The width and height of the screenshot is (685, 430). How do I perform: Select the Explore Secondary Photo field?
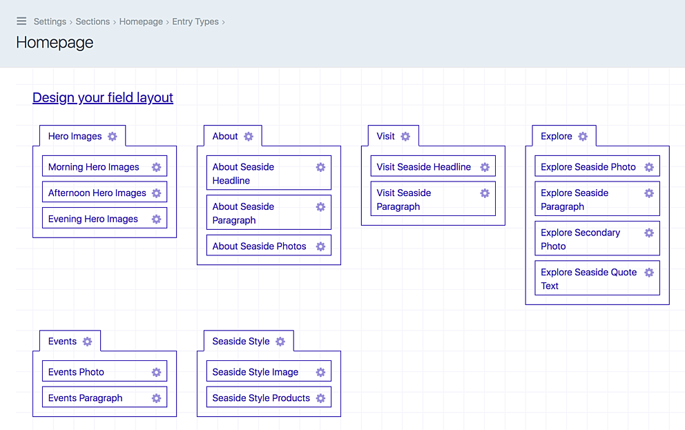click(597, 239)
